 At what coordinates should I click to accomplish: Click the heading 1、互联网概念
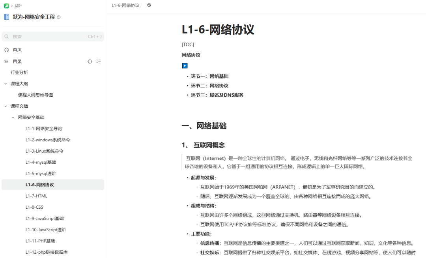[x=203, y=145]
